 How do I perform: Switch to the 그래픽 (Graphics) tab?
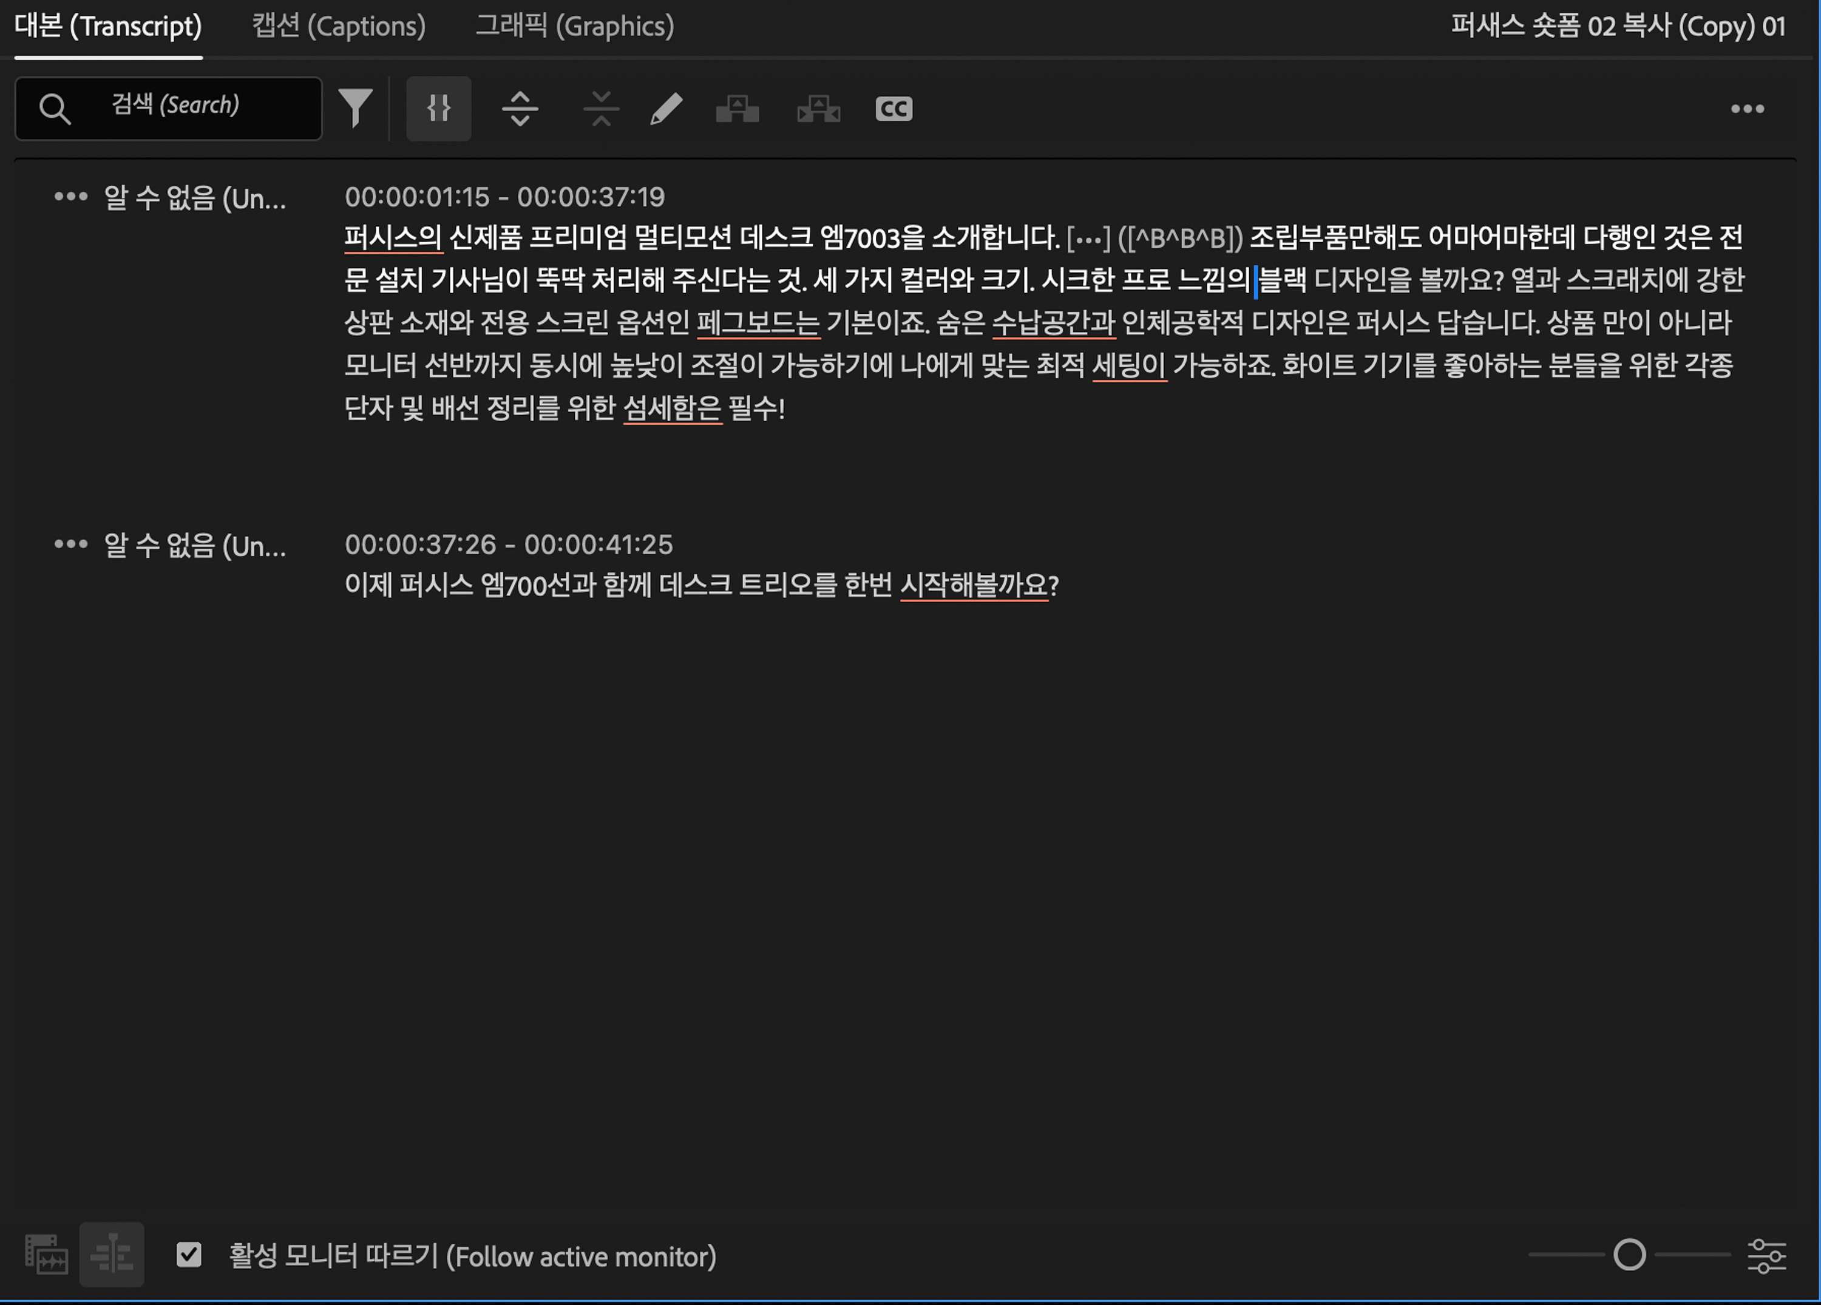(x=574, y=27)
